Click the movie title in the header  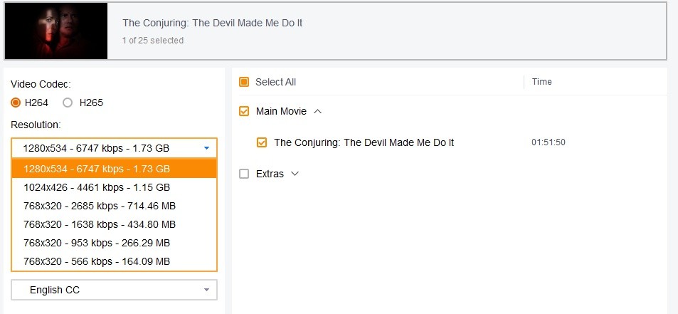pyautogui.click(x=212, y=23)
